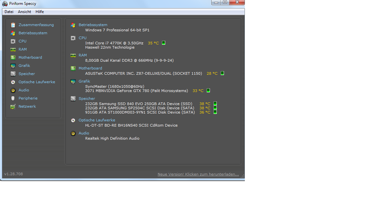Click the Windows flag icon beside Betriebssystem heading
Viewport: 365px width, 216px height.
(73, 25)
